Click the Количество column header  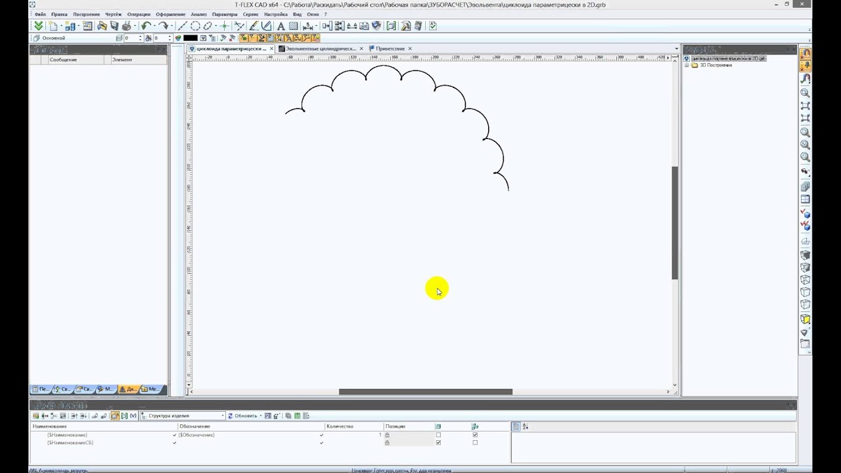pyautogui.click(x=354, y=426)
